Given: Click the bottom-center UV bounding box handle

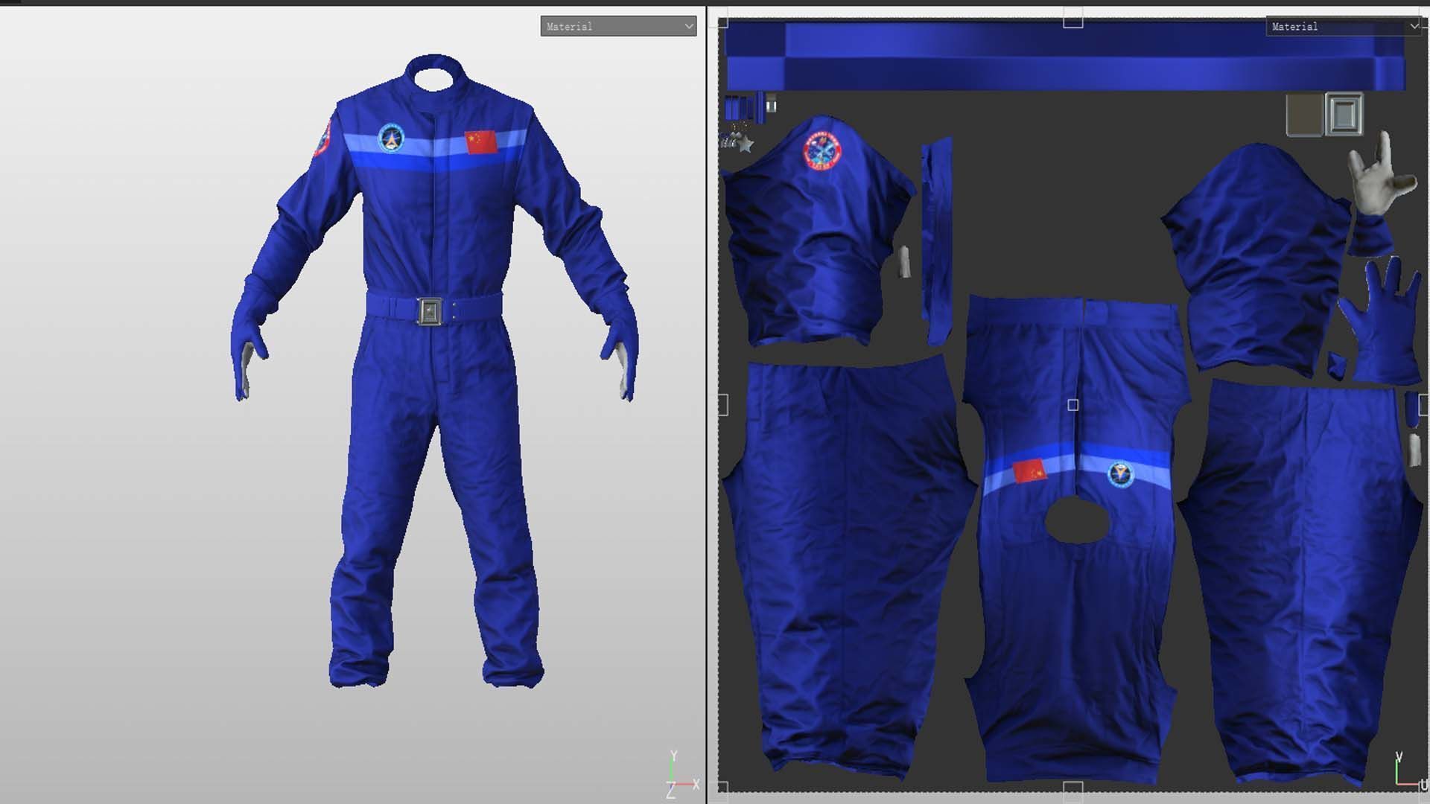Looking at the screenshot, I should [x=1072, y=788].
